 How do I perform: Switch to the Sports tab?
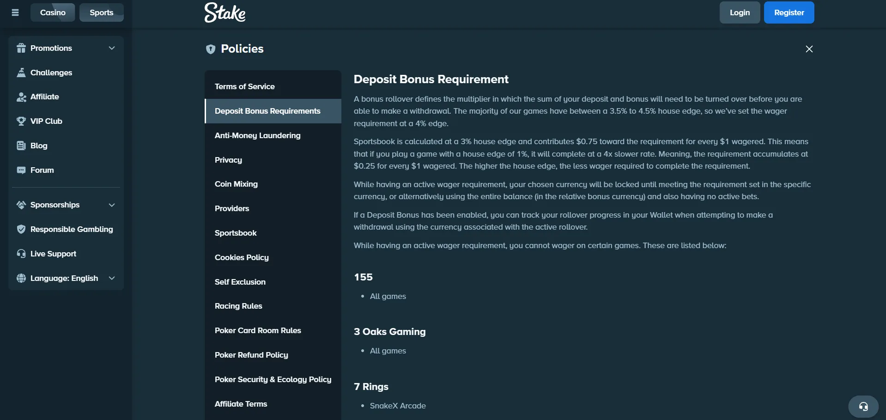pyautogui.click(x=102, y=12)
